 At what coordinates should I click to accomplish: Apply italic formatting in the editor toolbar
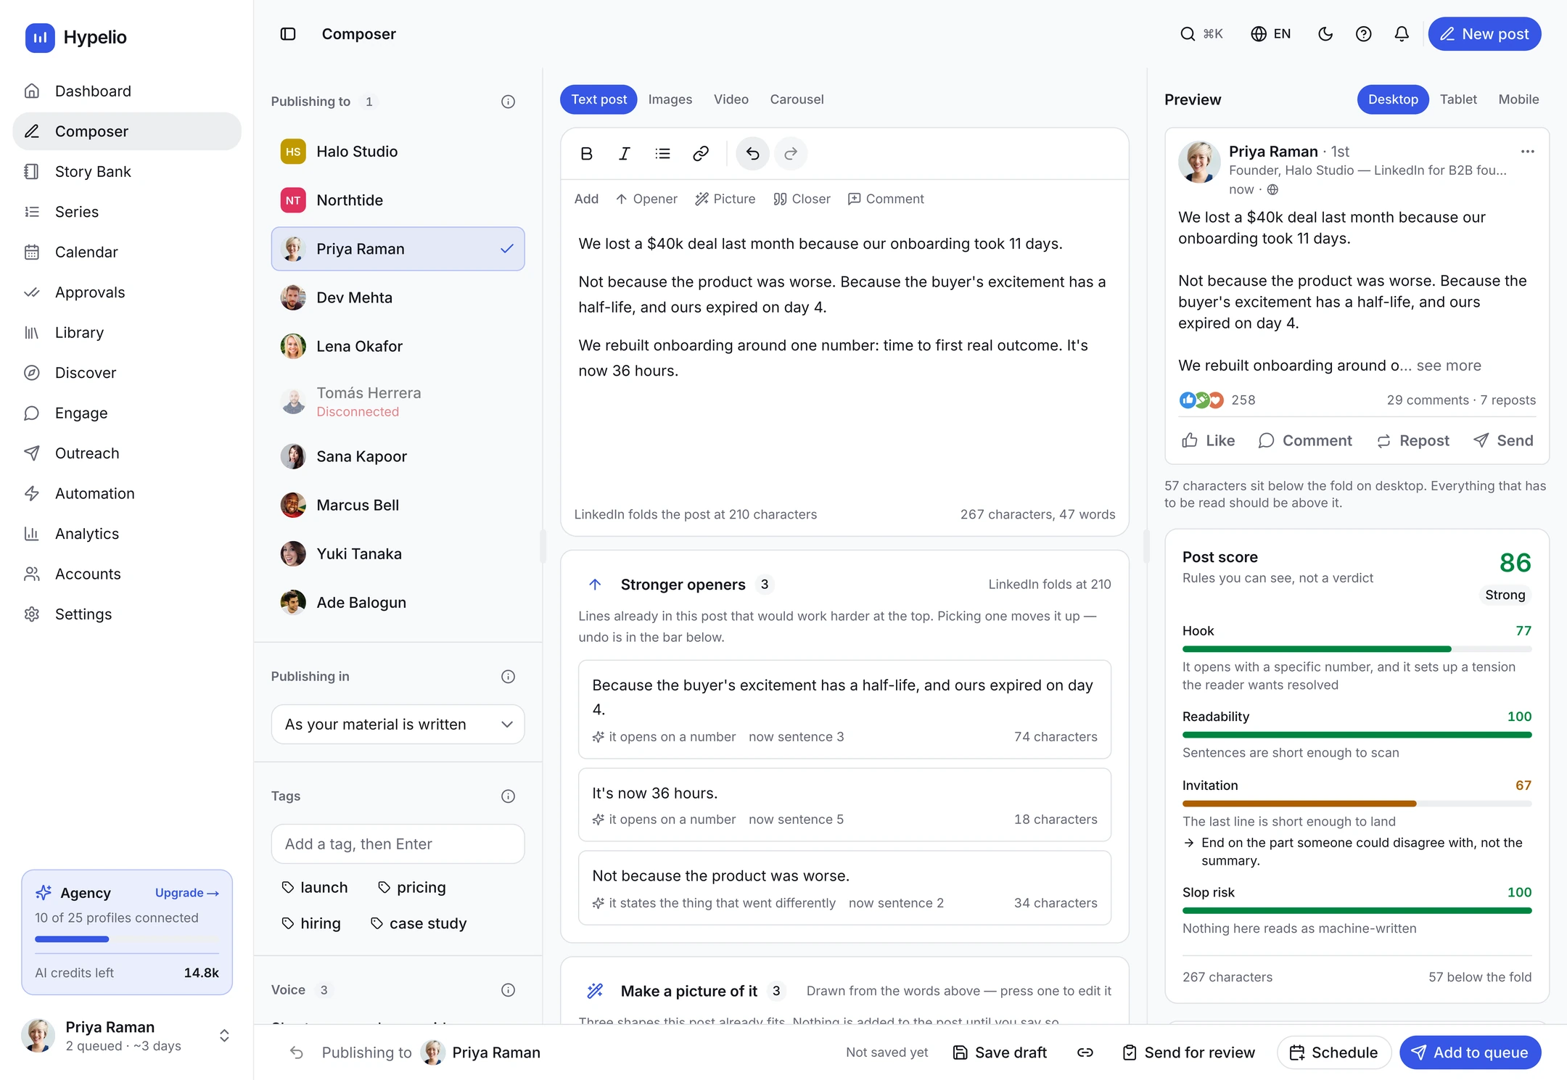624,154
